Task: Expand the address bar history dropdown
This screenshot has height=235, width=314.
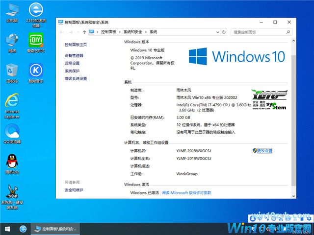Action: coord(218,32)
